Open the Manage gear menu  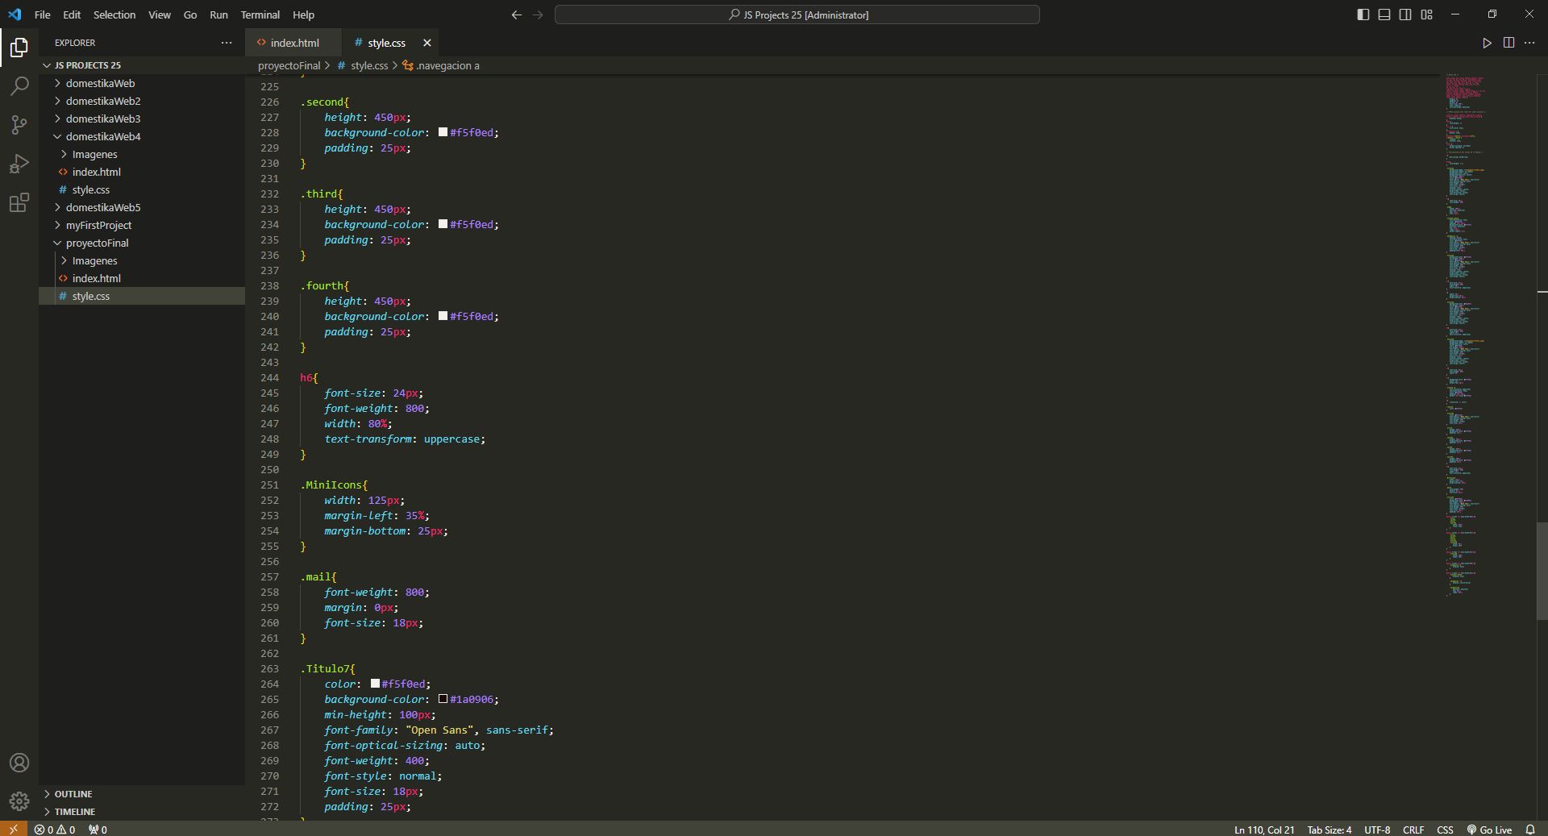click(x=19, y=801)
